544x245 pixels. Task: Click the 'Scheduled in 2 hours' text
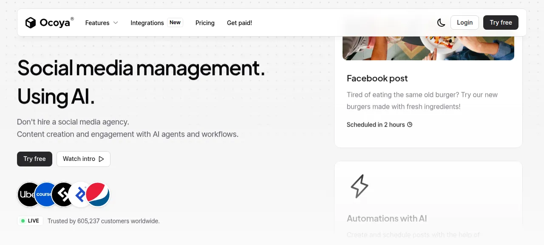click(376, 124)
